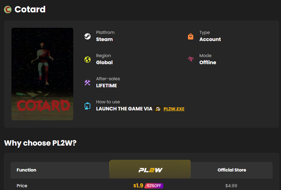Click the Price row label
This screenshot has height=190, width=281.
click(x=22, y=186)
